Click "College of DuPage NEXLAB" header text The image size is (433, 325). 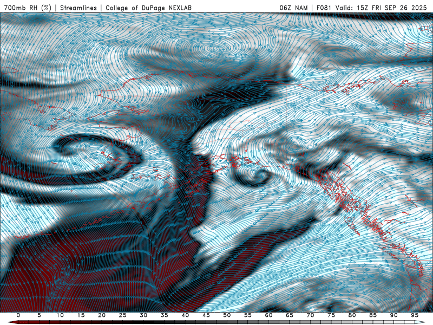click(148, 8)
